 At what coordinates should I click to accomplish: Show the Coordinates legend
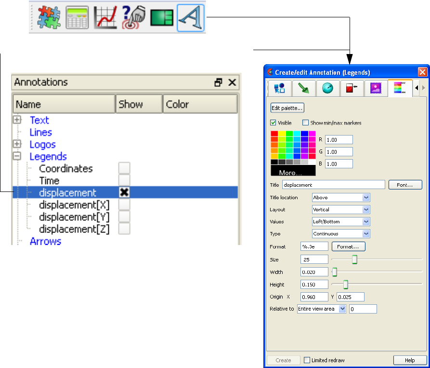(124, 168)
